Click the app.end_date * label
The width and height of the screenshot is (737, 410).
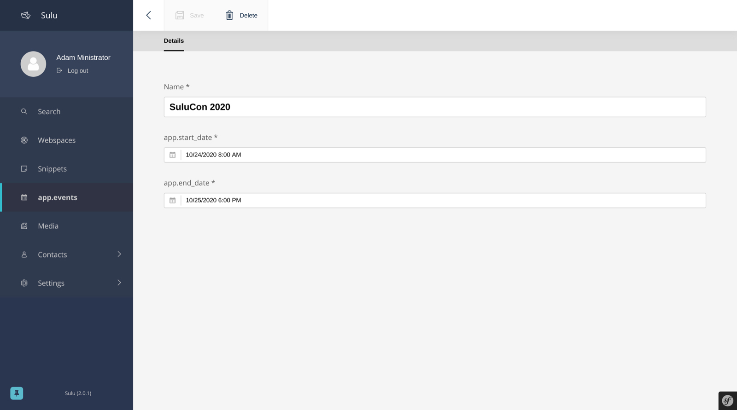point(189,183)
